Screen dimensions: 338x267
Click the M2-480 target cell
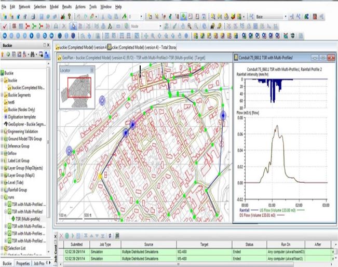(204, 252)
